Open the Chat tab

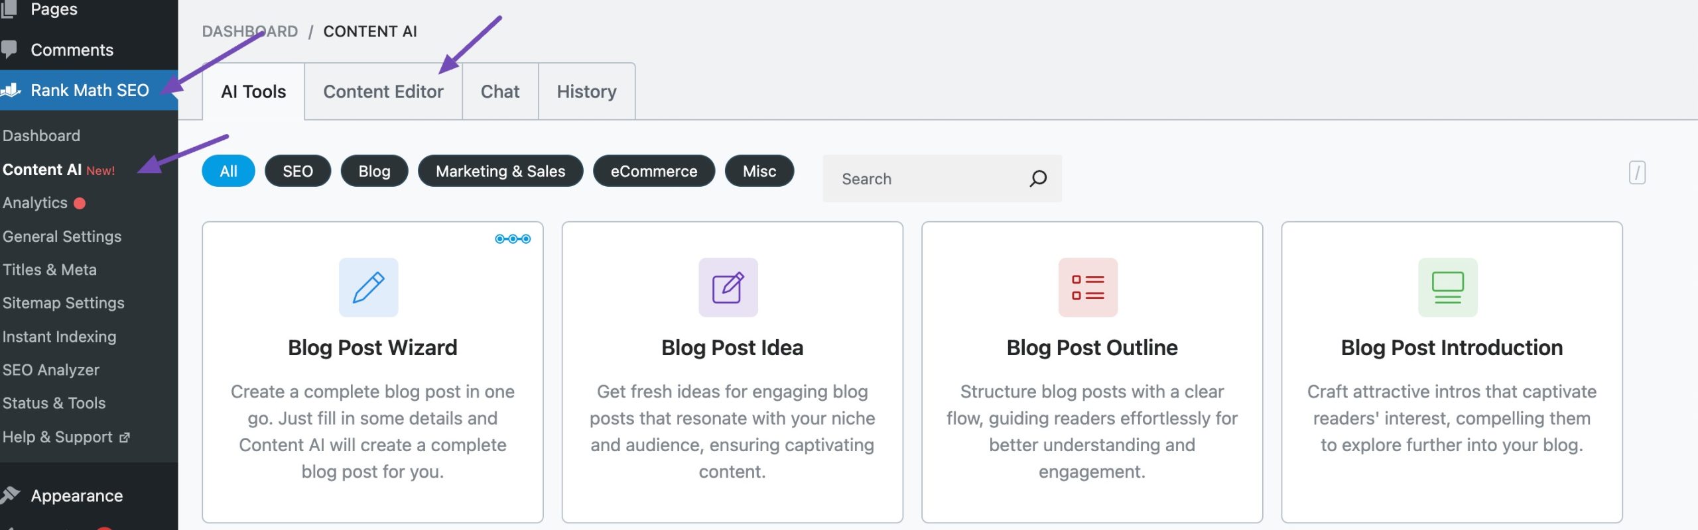click(x=500, y=91)
